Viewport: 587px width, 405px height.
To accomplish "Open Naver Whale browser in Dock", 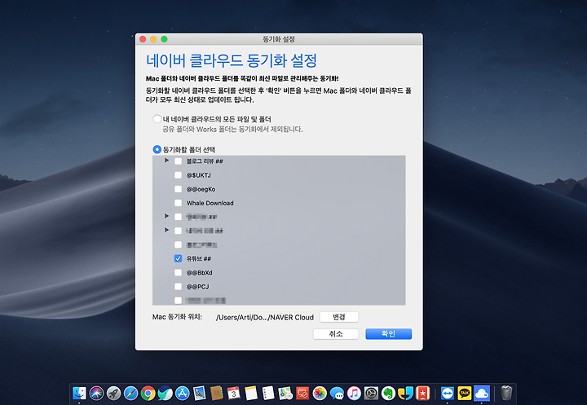I will 165,394.
